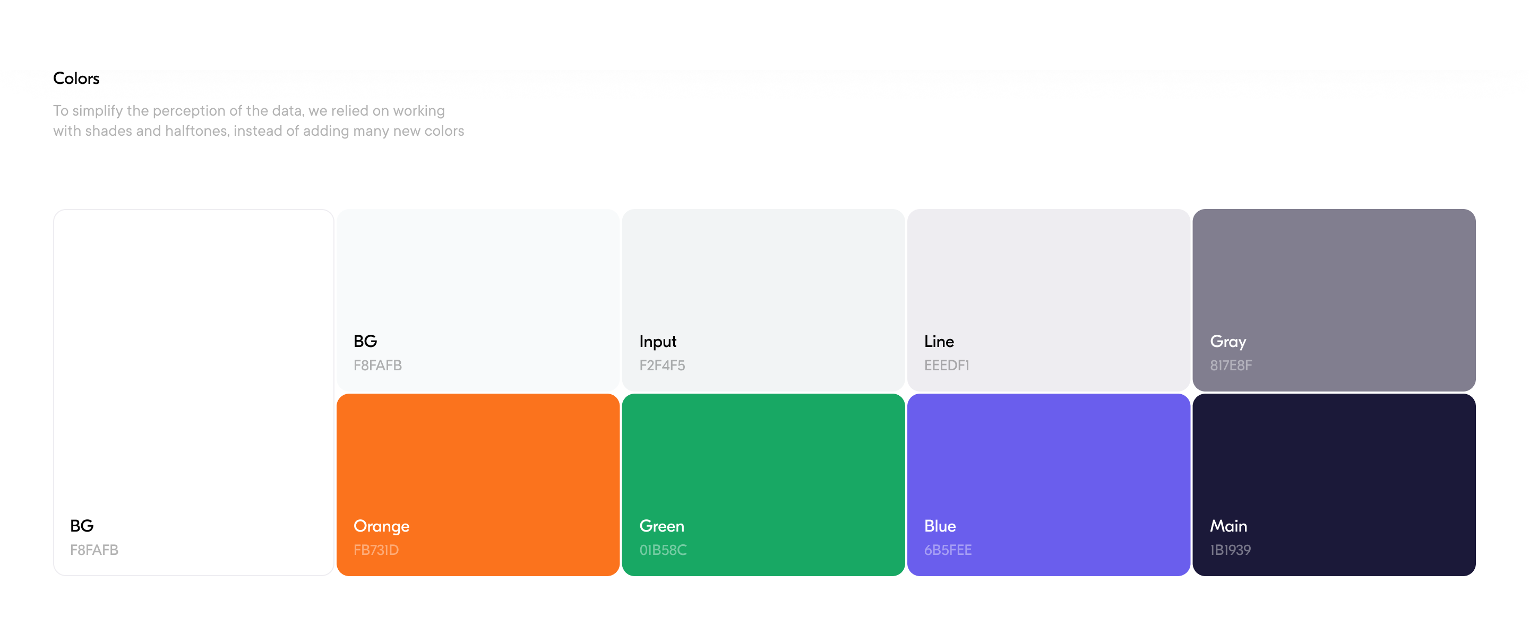The width and height of the screenshot is (1529, 626).
Task: Click the hex code 6B5FEE
Action: [947, 550]
